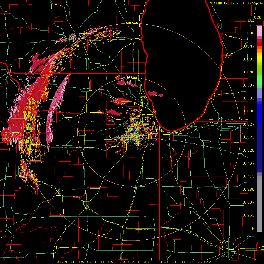Click the KLOT radar site center point
The image size is (264, 264).
pos(132,132)
